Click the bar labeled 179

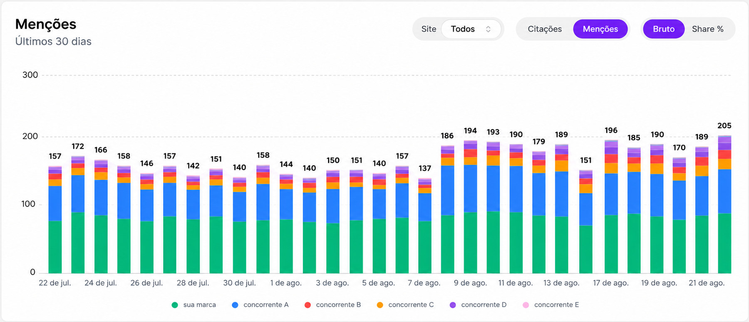point(539,212)
